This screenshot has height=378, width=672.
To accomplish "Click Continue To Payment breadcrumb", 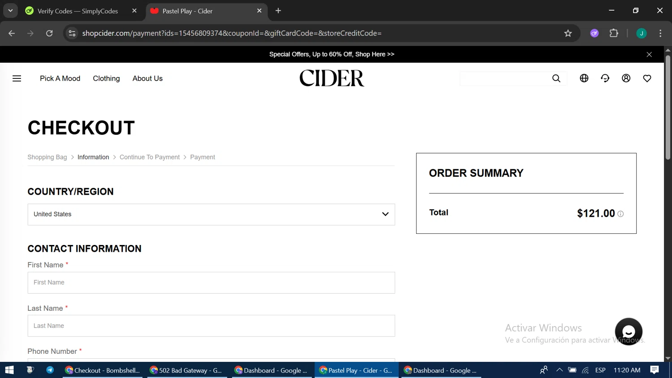I will click(150, 157).
